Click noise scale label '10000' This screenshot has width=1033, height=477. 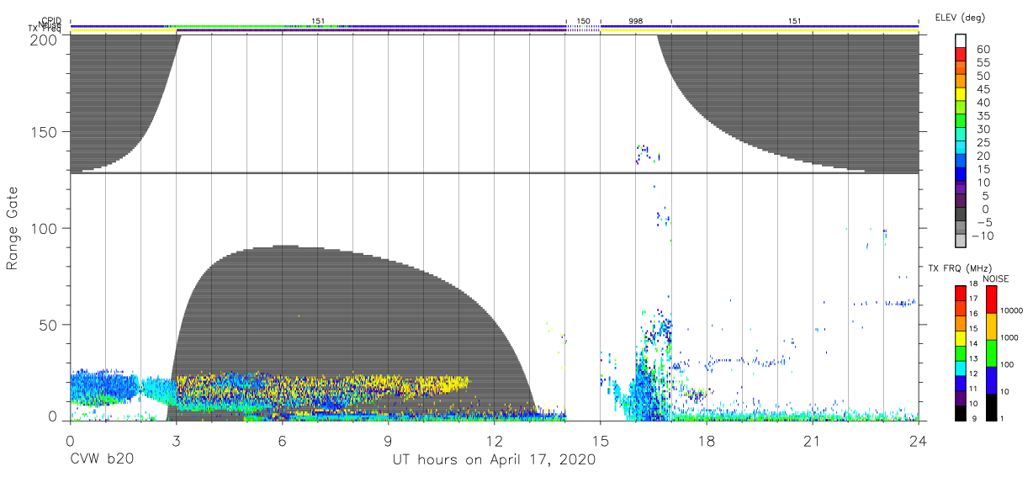[x=1014, y=312]
